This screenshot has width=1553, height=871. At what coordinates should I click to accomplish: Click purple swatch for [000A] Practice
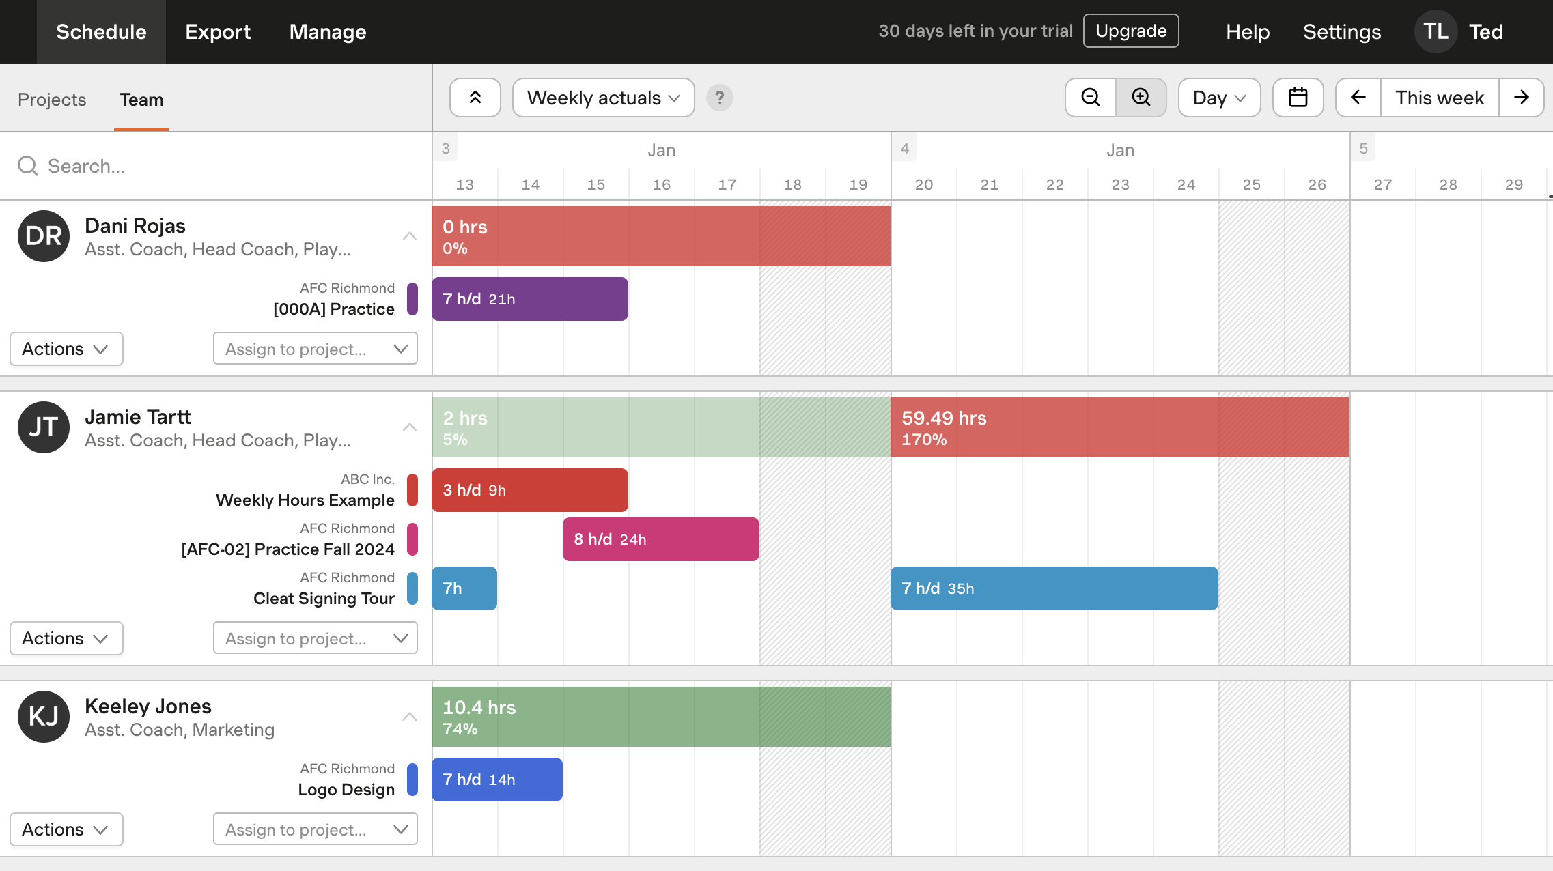(412, 299)
